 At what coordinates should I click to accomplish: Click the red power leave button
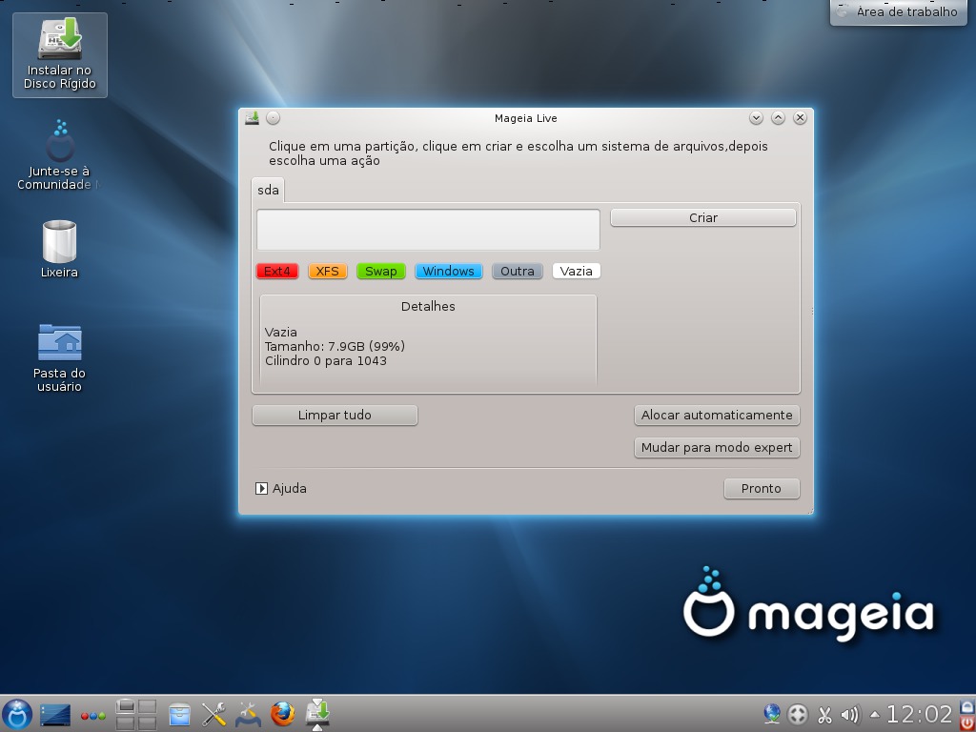(967, 722)
